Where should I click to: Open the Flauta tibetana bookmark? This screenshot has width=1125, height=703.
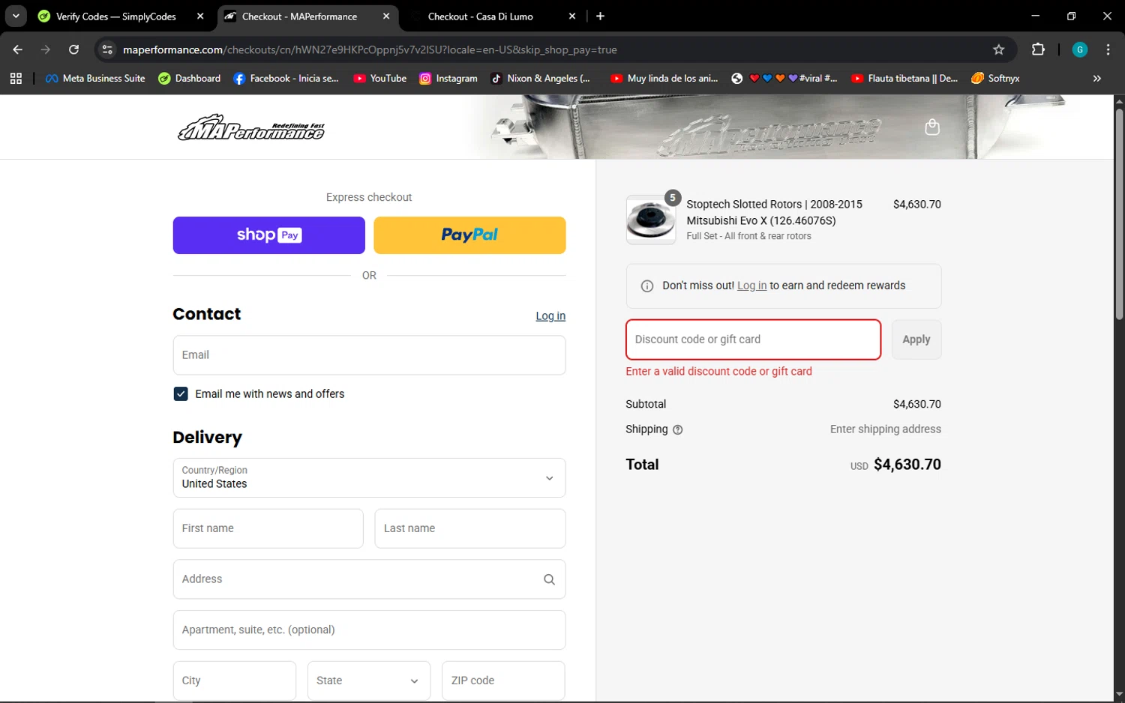[x=904, y=78]
